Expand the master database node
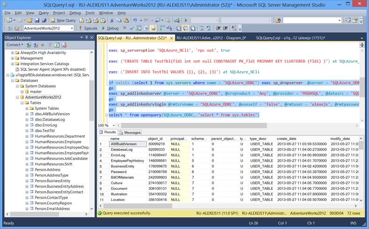 click(22, 92)
